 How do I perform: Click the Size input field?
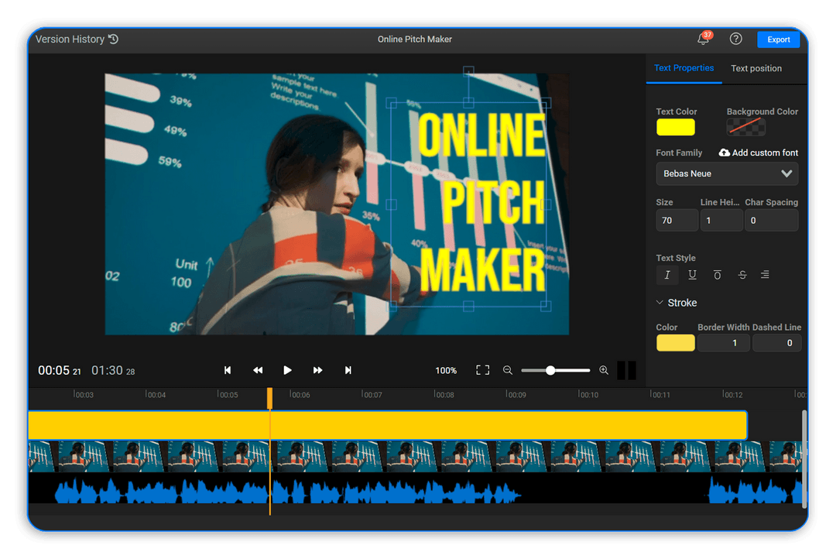click(x=677, y=220)
